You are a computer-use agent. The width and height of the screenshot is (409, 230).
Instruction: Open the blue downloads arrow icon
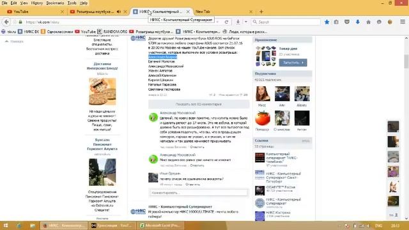(x=358, y=22)
